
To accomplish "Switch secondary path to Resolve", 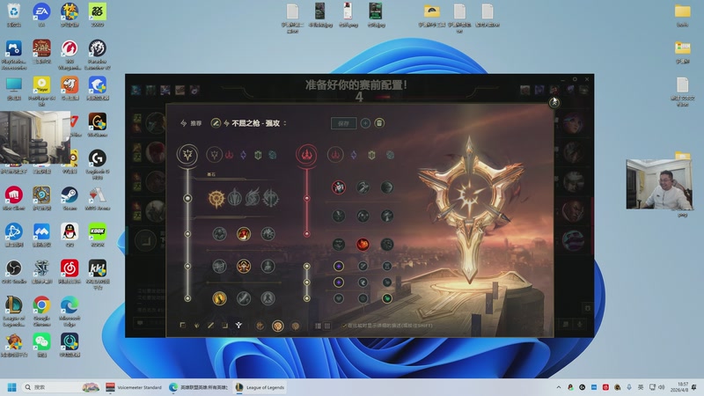I will pyautogui.click(x=371, y=155).
